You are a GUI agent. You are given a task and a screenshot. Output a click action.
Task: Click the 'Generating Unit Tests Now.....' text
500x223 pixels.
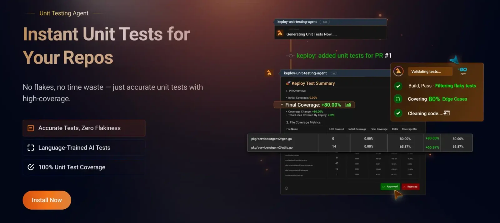(312, 34)
